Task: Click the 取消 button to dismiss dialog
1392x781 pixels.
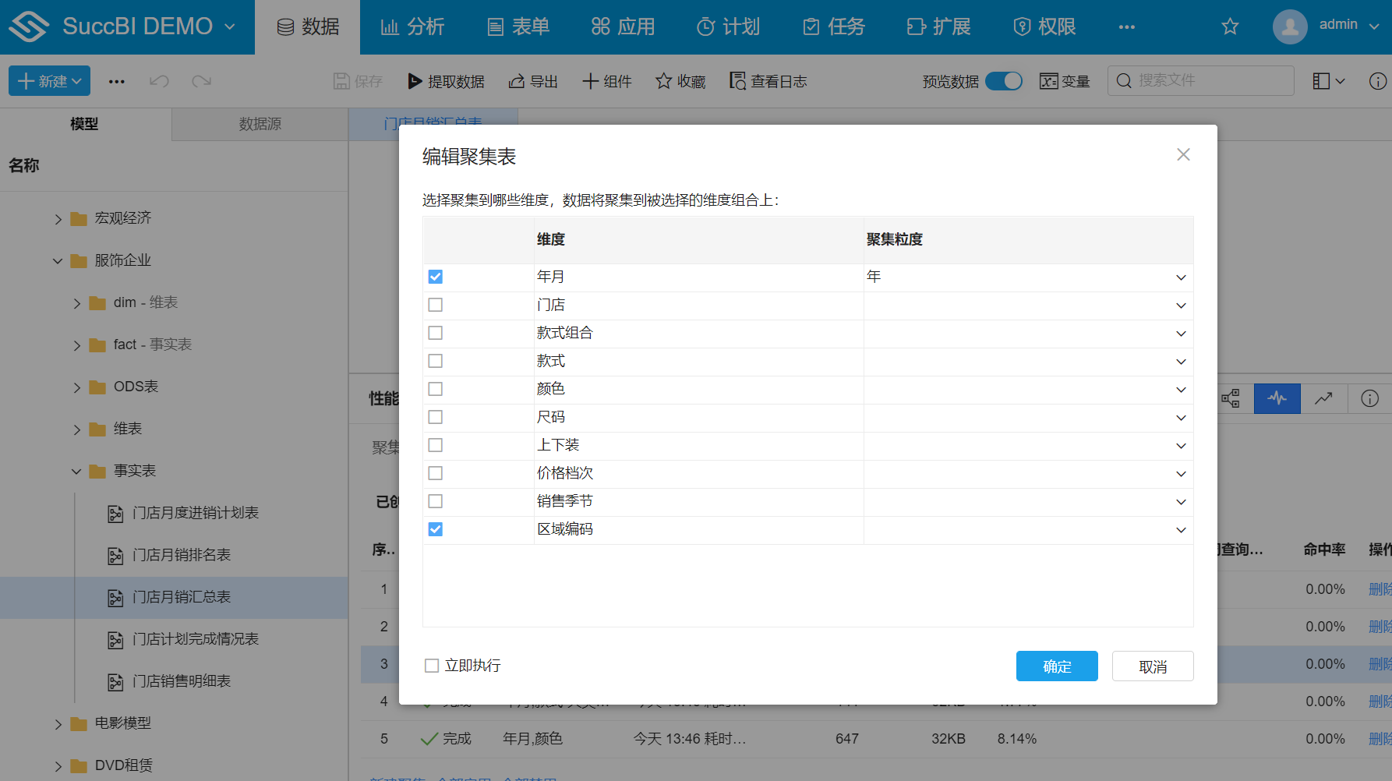Action: coord(1152,666)
